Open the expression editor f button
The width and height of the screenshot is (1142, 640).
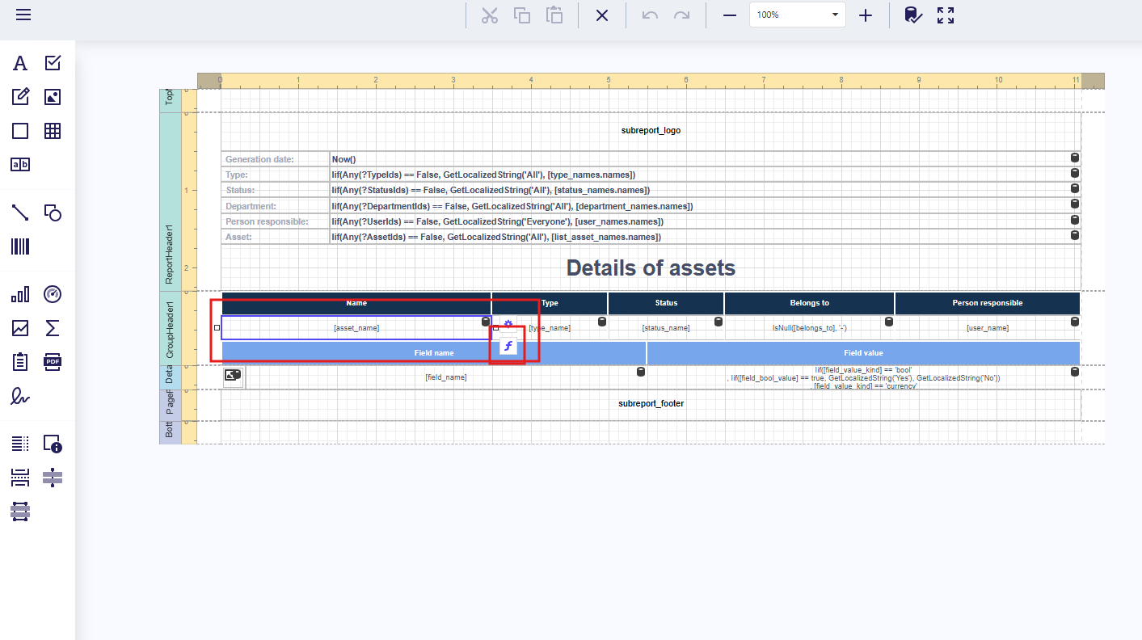coord(508,347)
